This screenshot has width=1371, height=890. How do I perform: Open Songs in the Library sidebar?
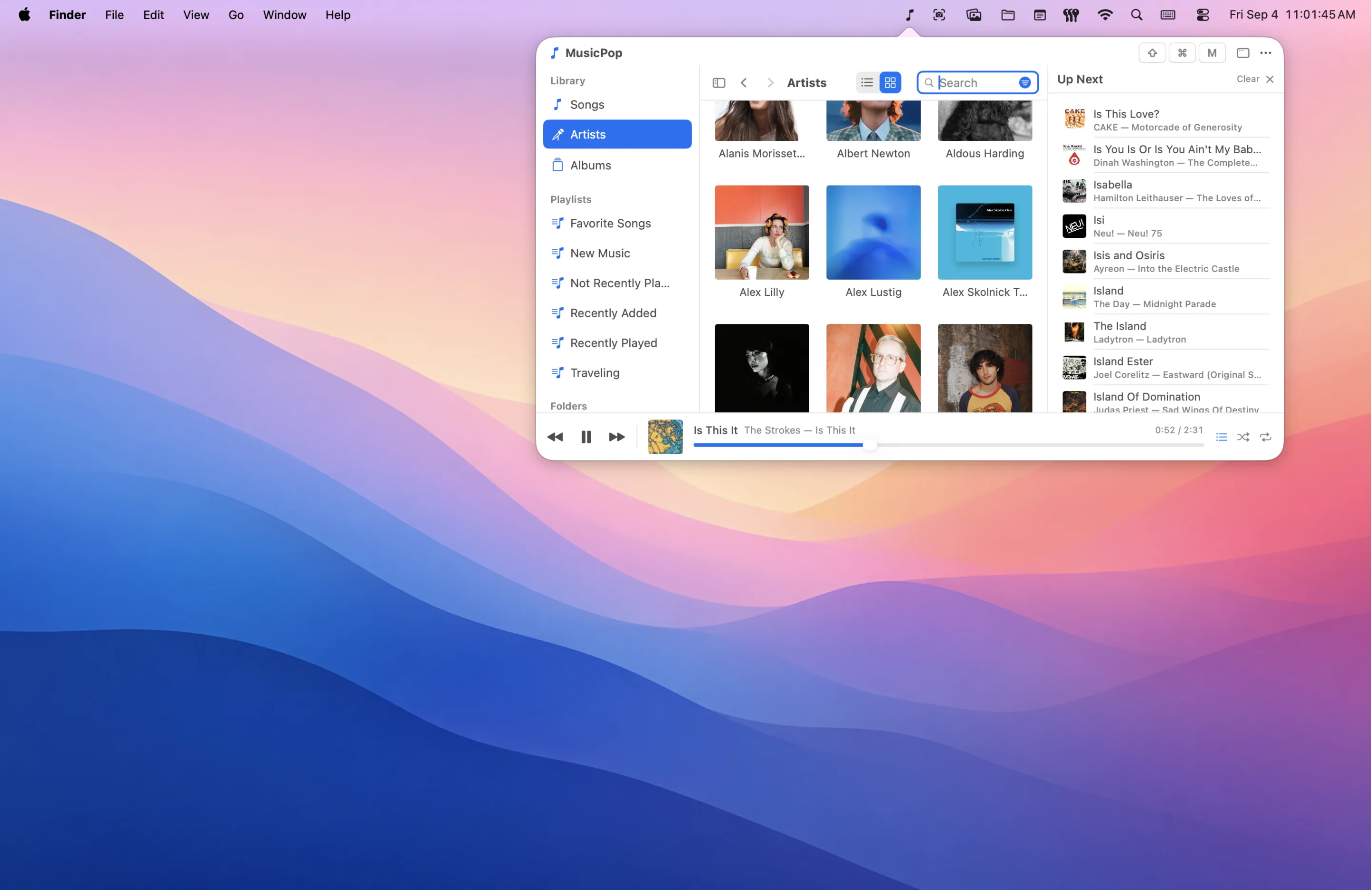click(617, 105)
